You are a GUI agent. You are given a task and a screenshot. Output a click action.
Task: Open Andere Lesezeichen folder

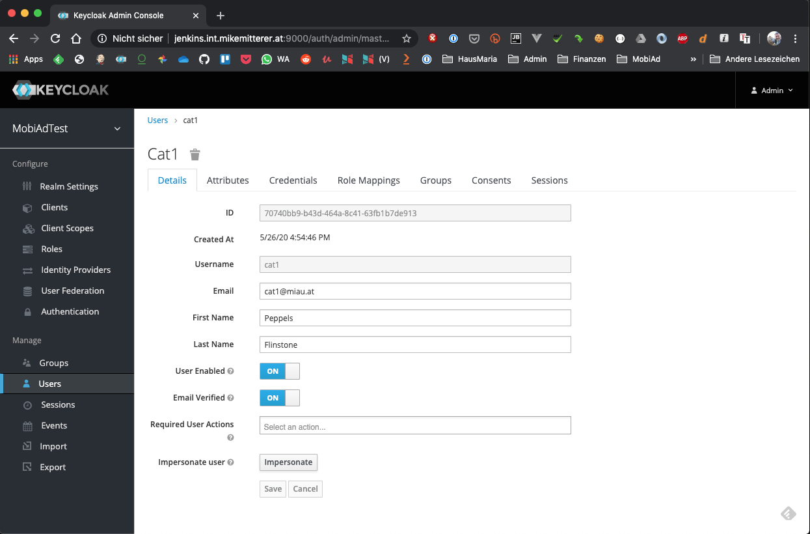(x=755, y=59)
